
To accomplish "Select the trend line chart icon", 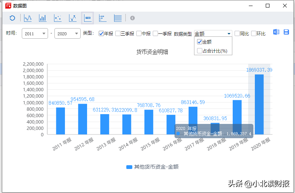I will click(73, 18).
